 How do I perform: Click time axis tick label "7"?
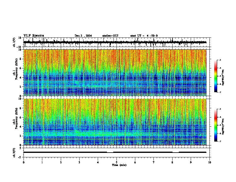point(154,162)
